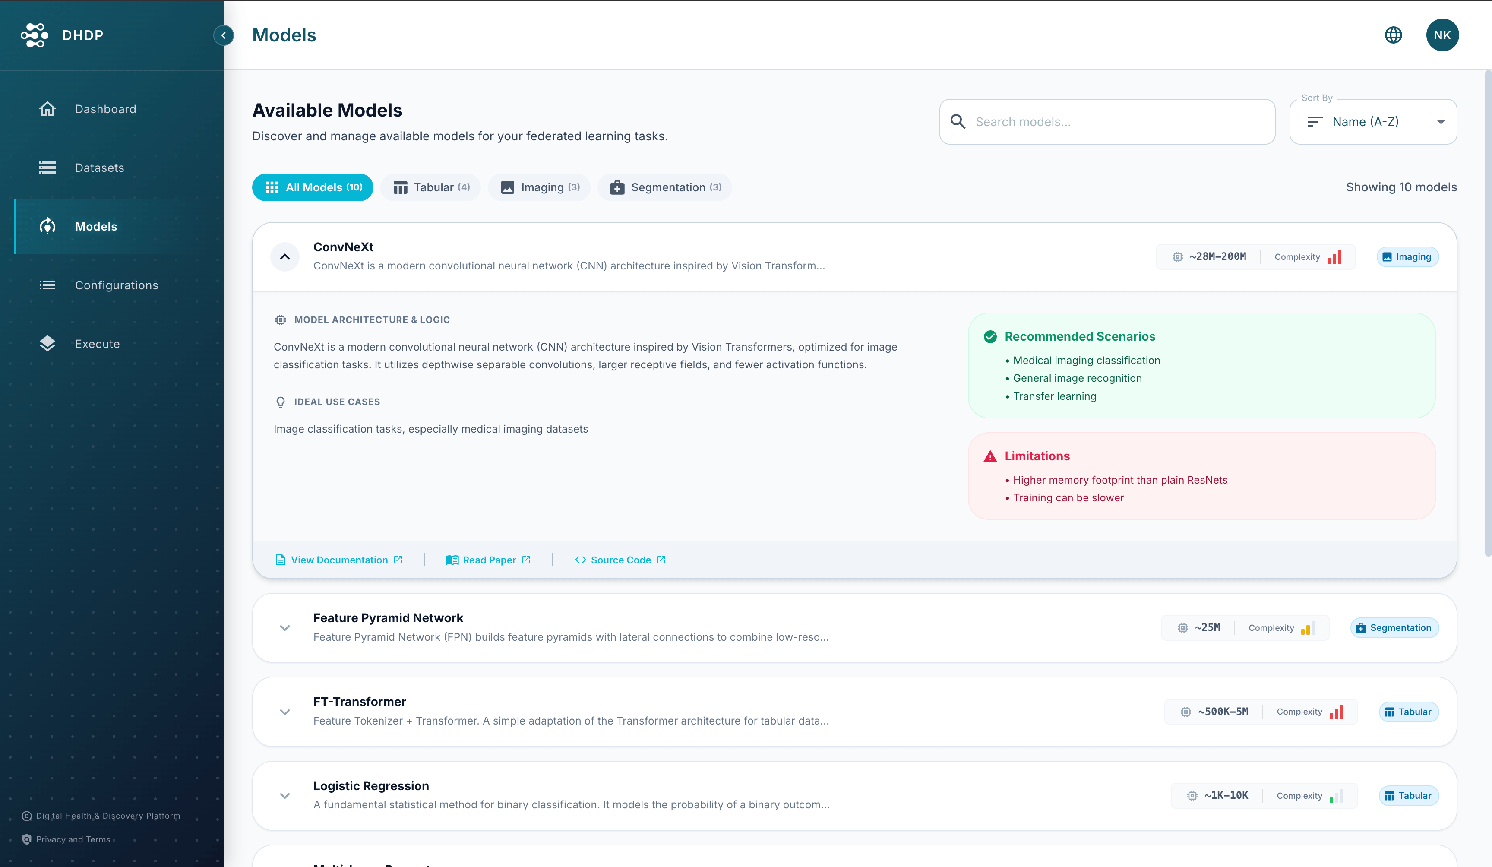Expand the Feature Pyramid Network card
Image resolution: width=1492 pixels, height=867 pixels.
click(x=285, y=628)
